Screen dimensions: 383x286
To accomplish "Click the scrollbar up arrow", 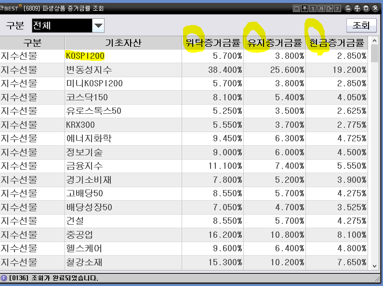I will 374,41.
